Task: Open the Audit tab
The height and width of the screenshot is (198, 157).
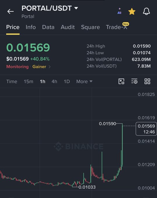Action: click(68, 27)
